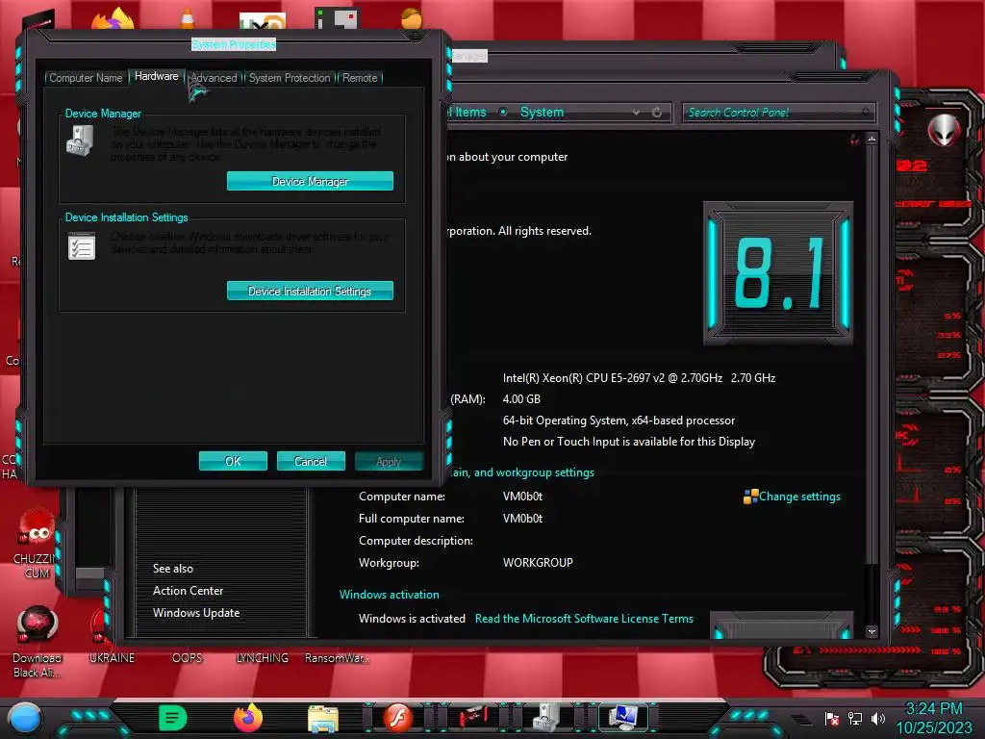Switch to System control panel taskbar item
The width and height of the screenshot is (985, 739).
click(x=623, y=718)
